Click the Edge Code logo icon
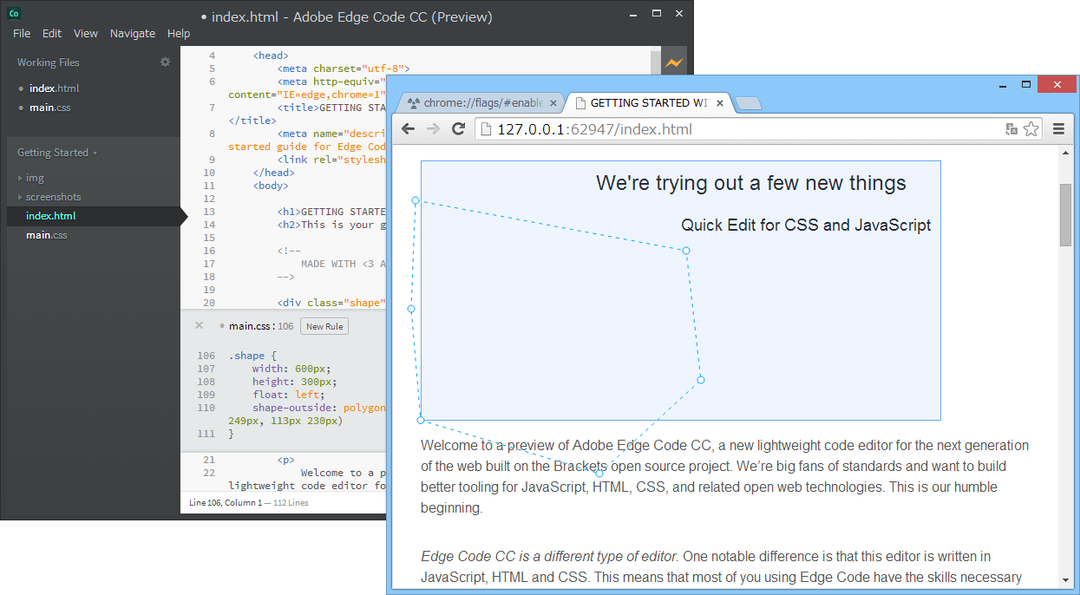 (x=12, y=13)
